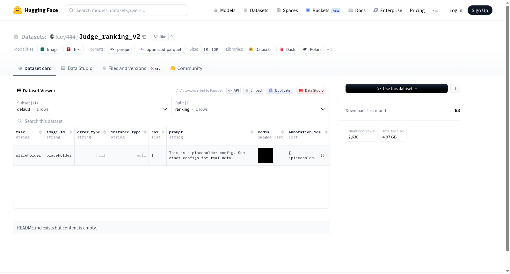Switch to the Dataset card tab

coord(34,68)
